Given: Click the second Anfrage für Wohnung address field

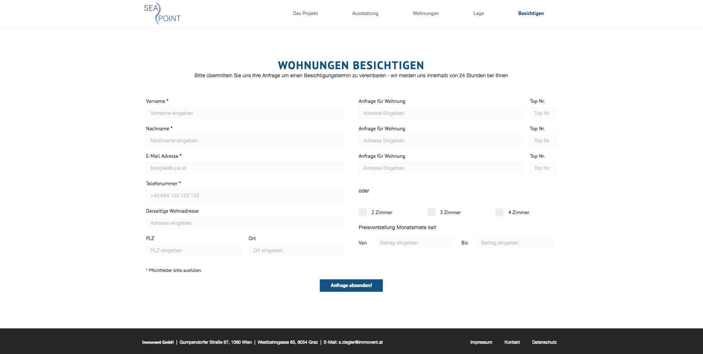Looking at the screenshot, I should [x=440, y=141].
